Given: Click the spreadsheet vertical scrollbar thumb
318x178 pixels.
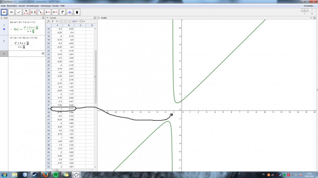Looking at the screenshot, I should (x=95, y=77).
